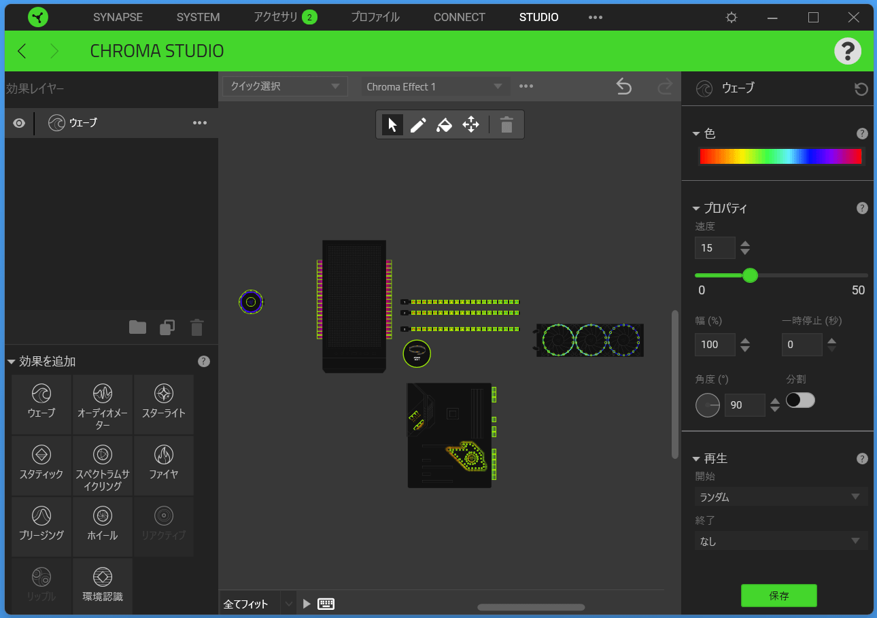
Task: Open the 終了 なし dropdown
Action: 781,541
